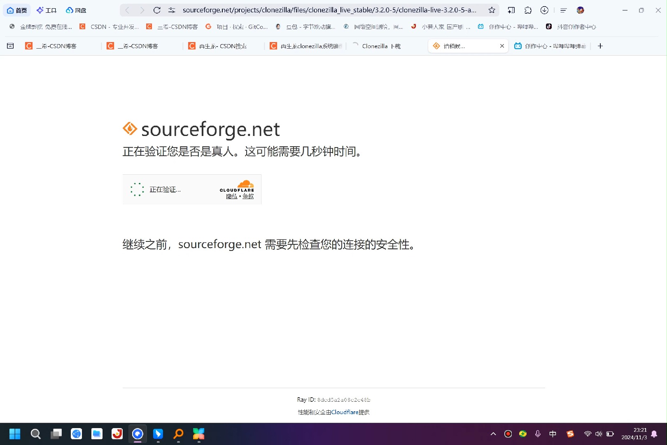Switch to the 创作中心 - 哔哩哔哩弹幕 tab
The image size is (667, 445).
coord(550,46)
